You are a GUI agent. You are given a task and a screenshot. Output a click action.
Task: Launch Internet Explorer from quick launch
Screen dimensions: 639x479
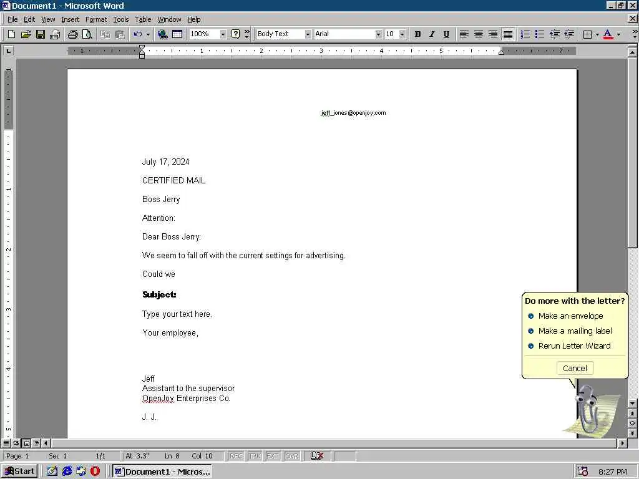point(67,472)
